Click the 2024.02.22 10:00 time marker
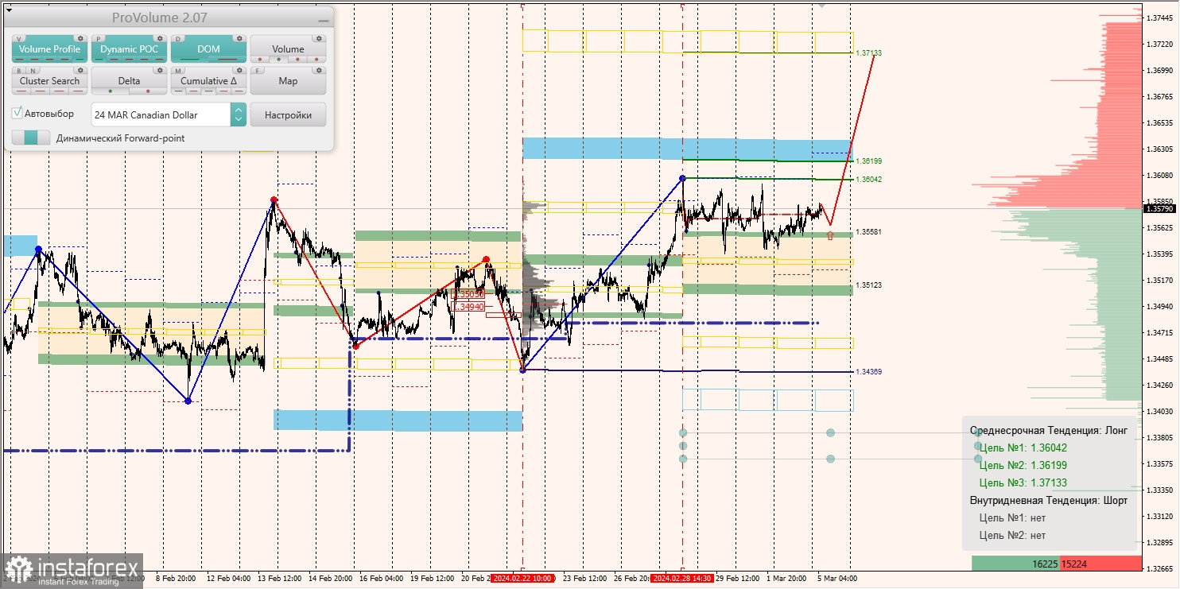Image resolution: width=1180 pixels, height=589 pixels. pos(522,579)
